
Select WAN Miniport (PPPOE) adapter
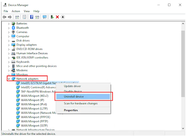(x=36, y=117)
